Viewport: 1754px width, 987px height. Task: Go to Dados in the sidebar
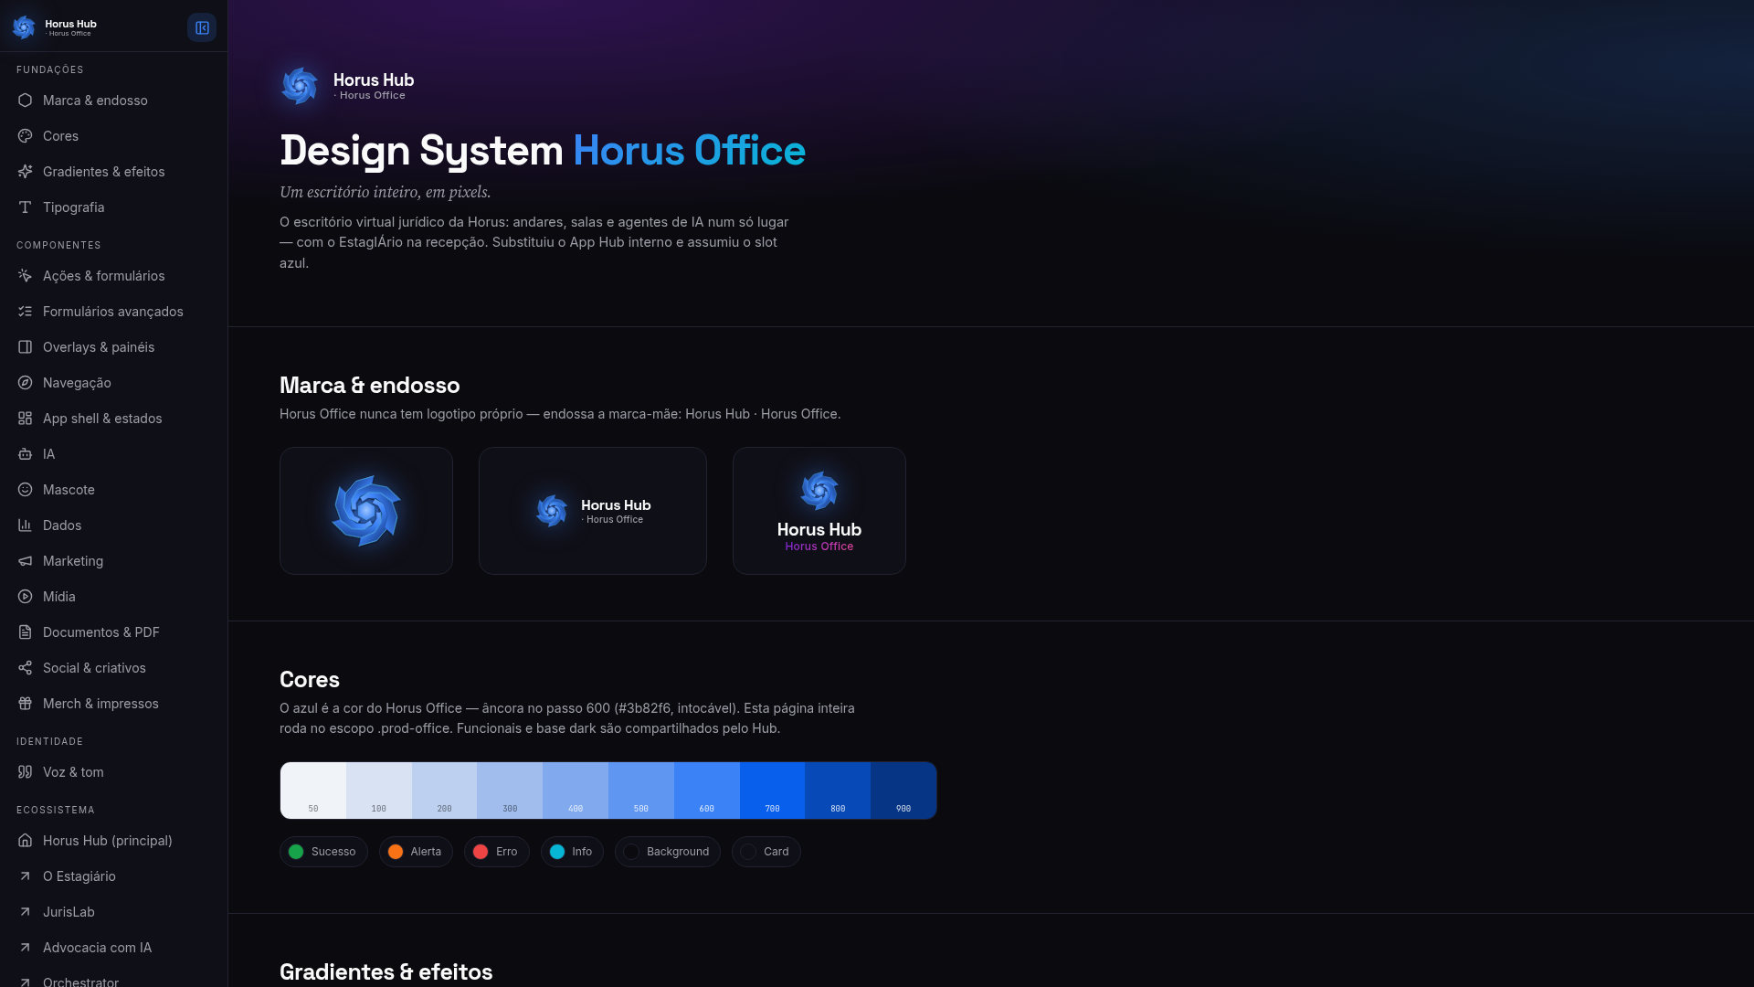(x=113, y=525)
